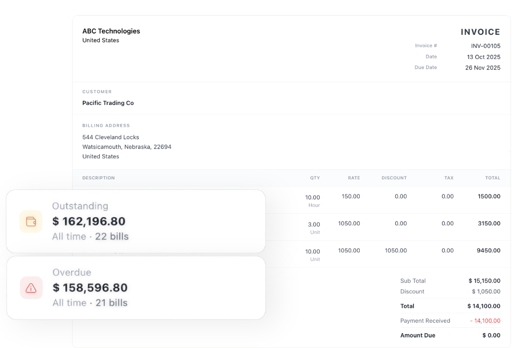The image size is (523, 348).
Task: Click the RATE column header
Action: [x=354, y=178]
